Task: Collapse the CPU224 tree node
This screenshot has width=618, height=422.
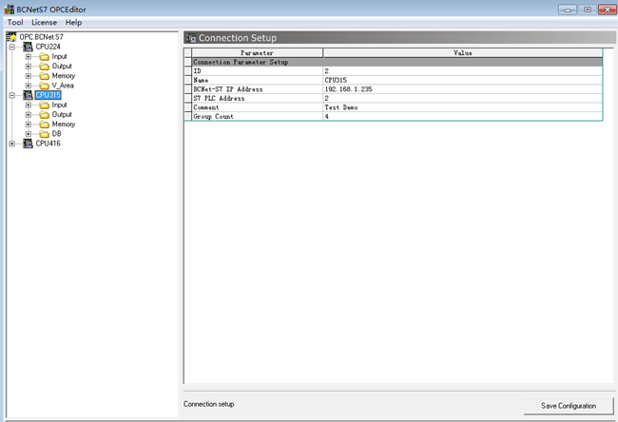Action: pos(12,47)
